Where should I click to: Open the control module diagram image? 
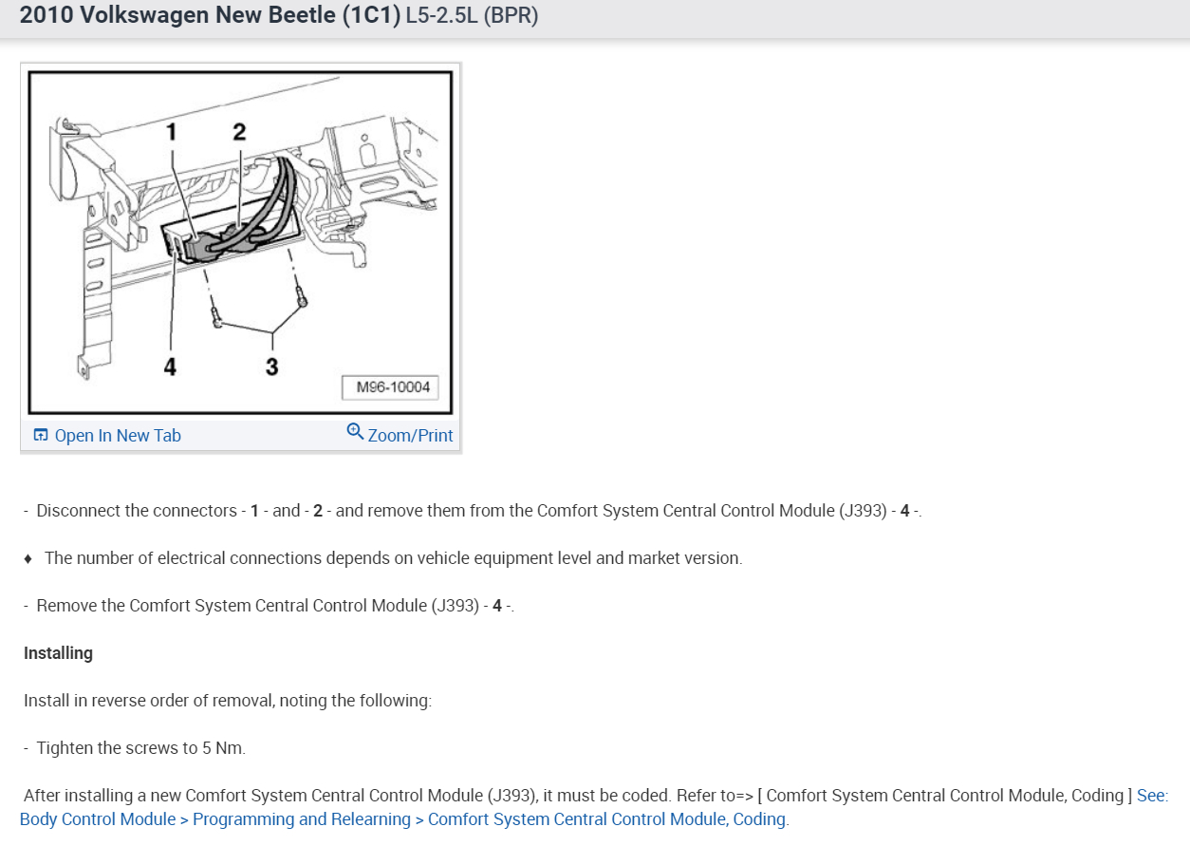[x=240, y=241]
